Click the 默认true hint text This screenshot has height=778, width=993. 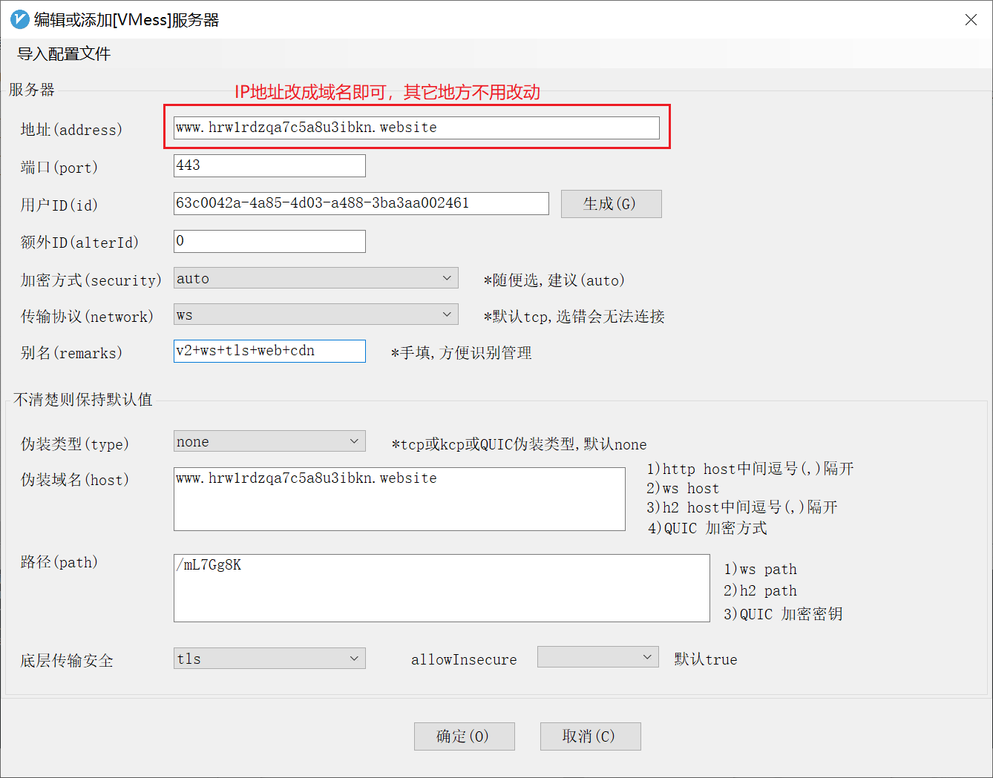tap(706, 659)
